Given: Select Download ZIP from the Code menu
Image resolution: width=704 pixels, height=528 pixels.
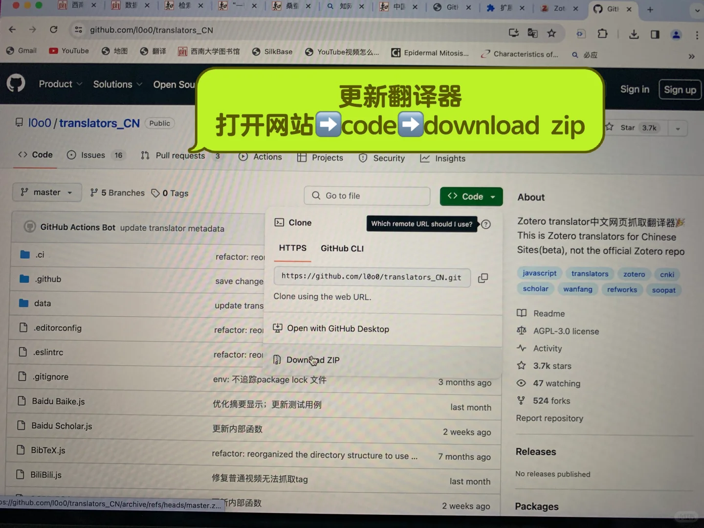Looking at the screenshot, I should click(313, 360).
